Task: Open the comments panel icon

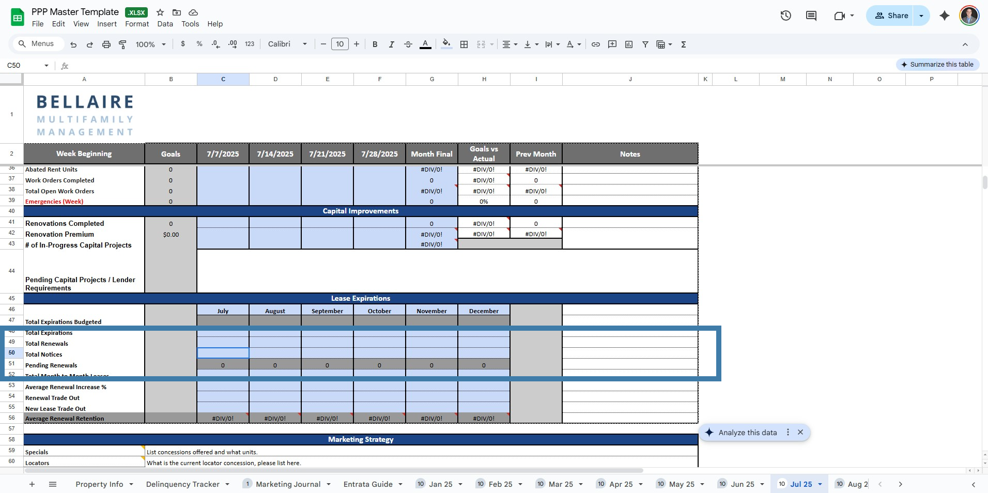Action: tap(811, 16)
